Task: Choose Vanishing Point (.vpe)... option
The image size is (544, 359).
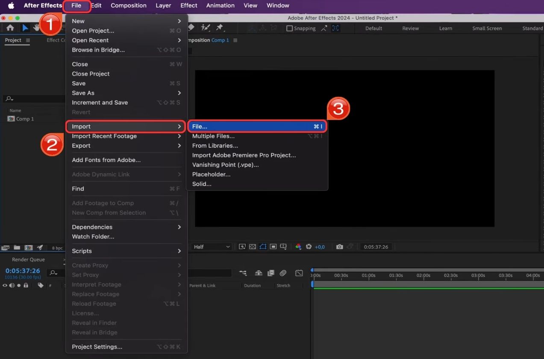Action: (257, 164)
